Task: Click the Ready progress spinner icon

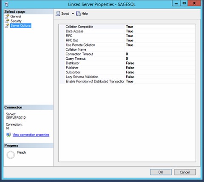Action: pyautogui.click(x=11, y=155)
